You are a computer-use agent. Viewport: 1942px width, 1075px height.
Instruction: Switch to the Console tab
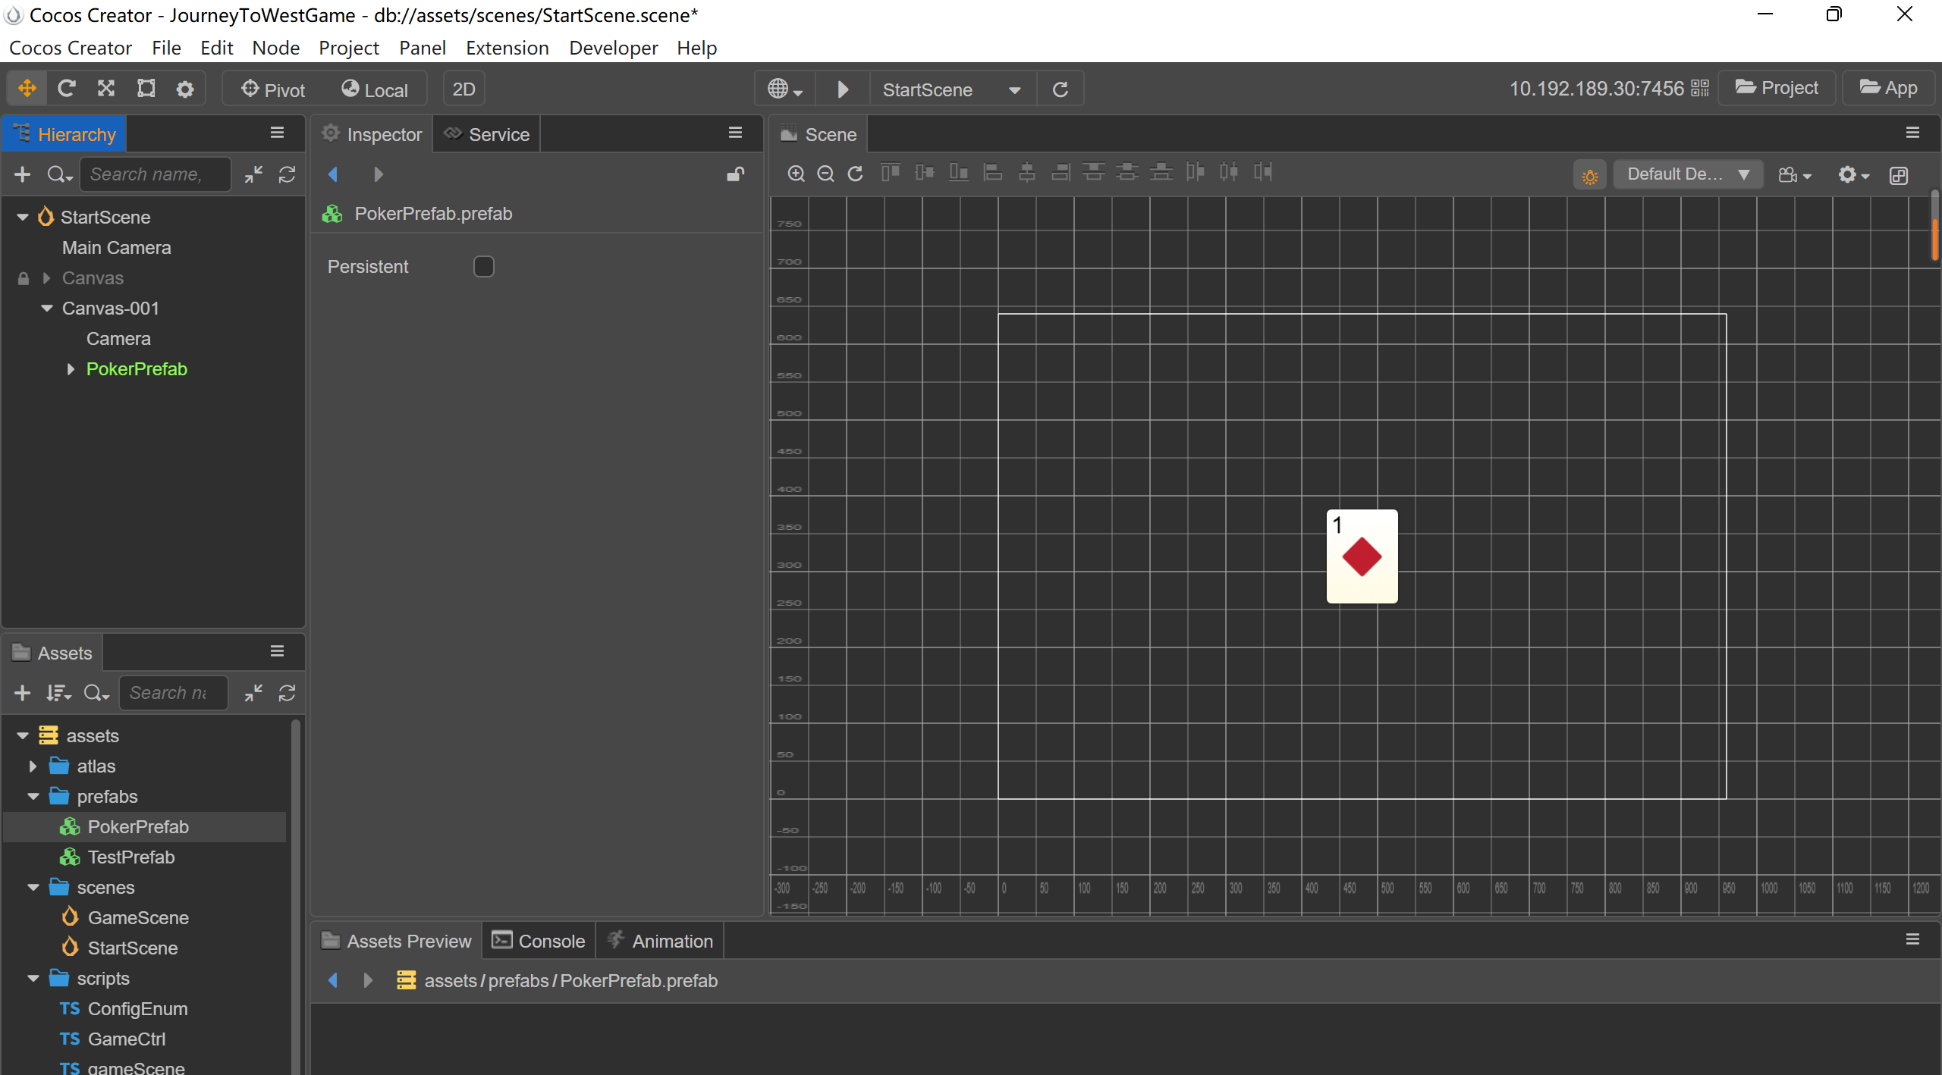[x=539, y=941]
